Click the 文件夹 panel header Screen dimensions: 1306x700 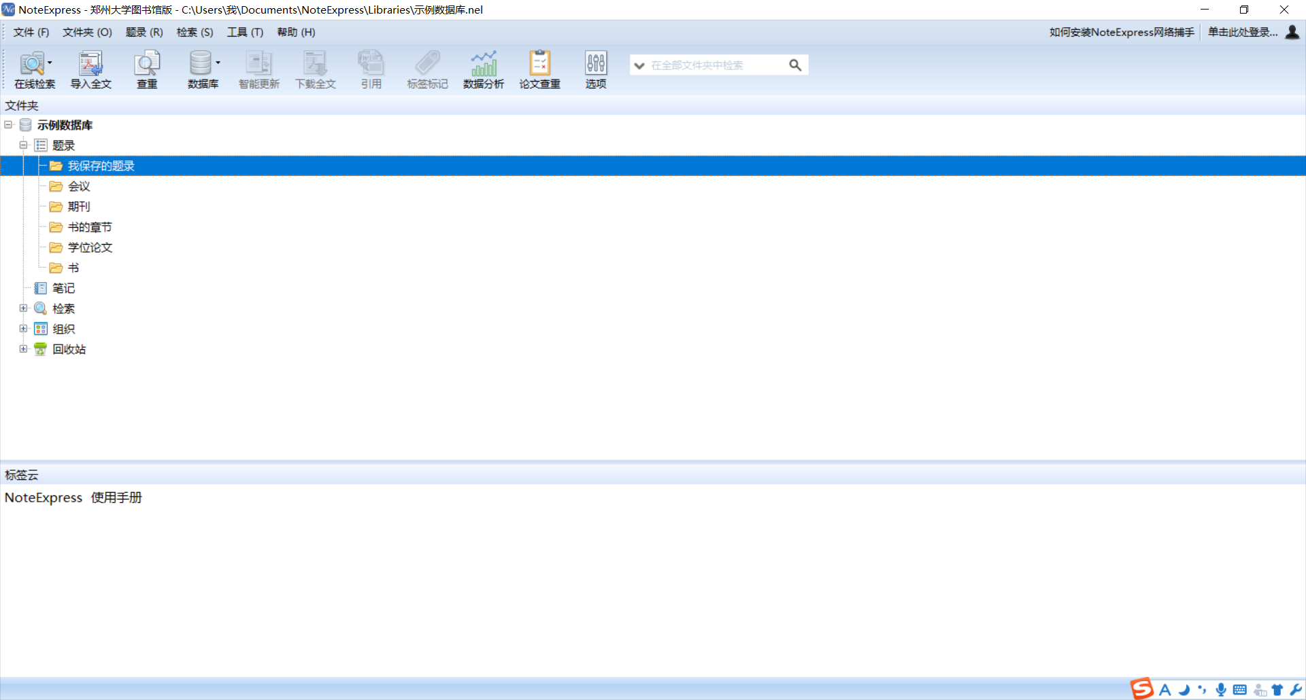653,105
